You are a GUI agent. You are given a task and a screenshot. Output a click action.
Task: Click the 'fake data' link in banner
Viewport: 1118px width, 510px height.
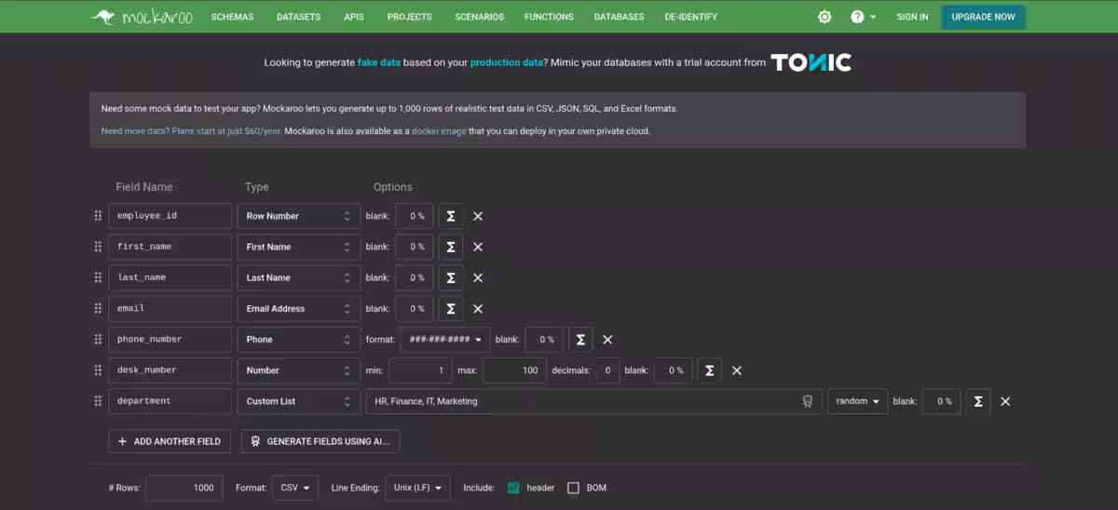tap(379, 62)
